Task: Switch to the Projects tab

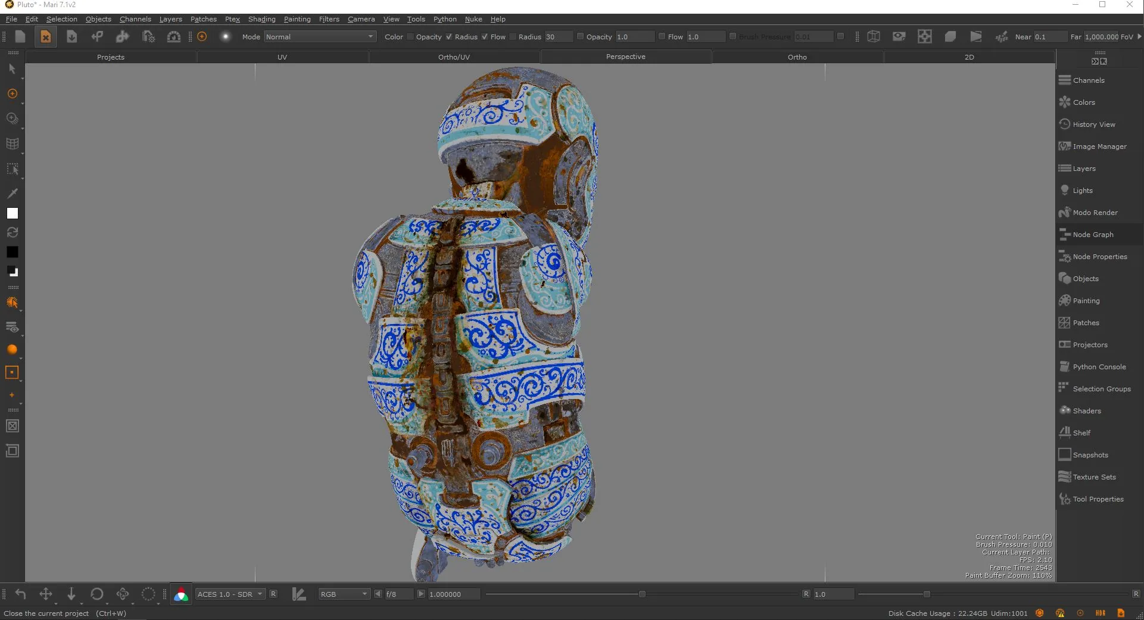Action: click(x=111, y=57)
